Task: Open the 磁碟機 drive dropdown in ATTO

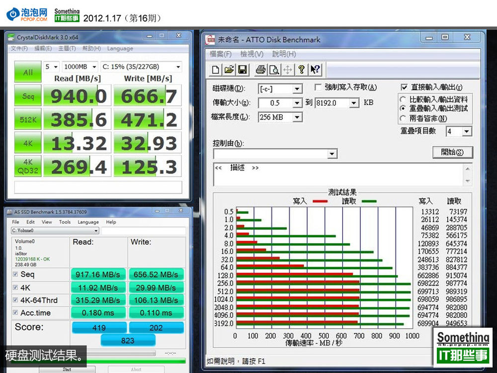Action: [x=297, y=89]
